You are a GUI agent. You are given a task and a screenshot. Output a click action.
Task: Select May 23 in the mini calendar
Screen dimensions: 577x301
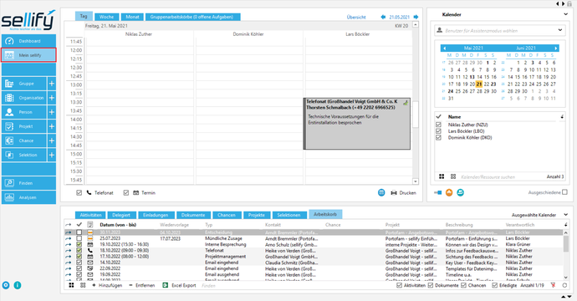pos(493,84)
